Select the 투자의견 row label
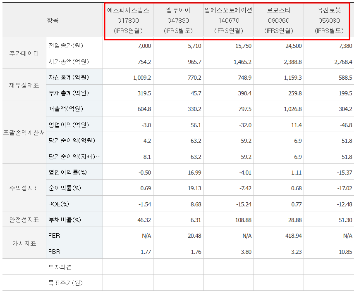The image size is (359, 291). [x=60, y=267]
